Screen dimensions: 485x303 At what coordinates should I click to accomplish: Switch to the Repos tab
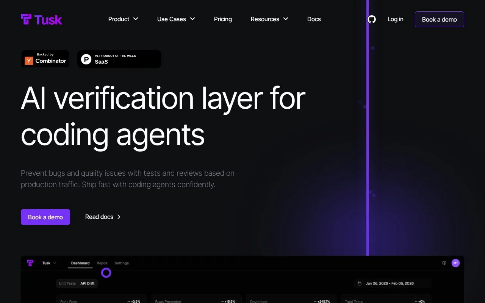102,263
